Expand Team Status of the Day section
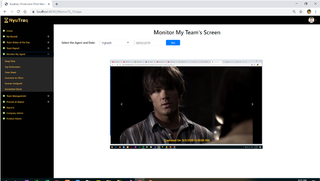320x181 pixels. (48, 42)
